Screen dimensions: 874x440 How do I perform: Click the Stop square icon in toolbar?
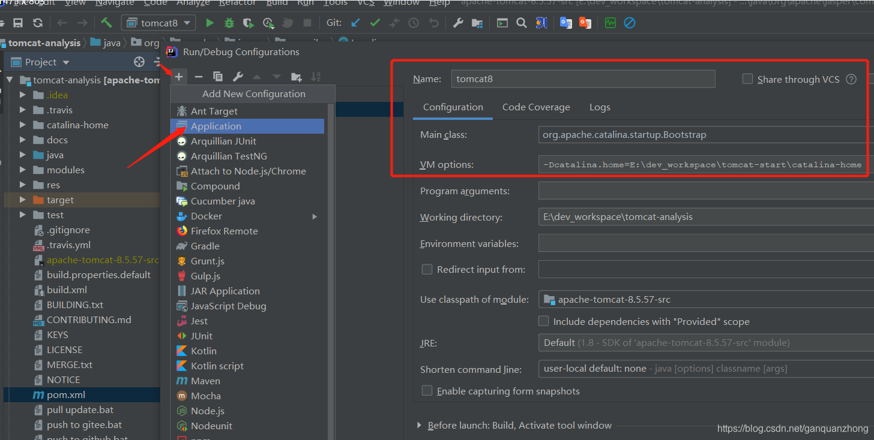pyautogui.click(x=307, y=23)
